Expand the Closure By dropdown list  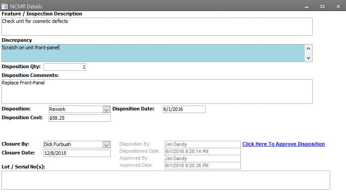[106, 145]
